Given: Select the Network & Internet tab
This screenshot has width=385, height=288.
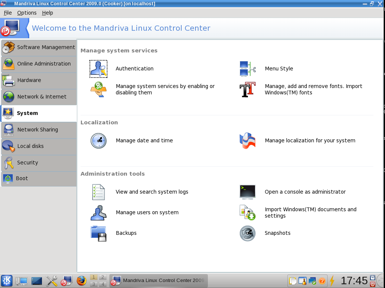Looking at the screenshot, I should point(39,97).
